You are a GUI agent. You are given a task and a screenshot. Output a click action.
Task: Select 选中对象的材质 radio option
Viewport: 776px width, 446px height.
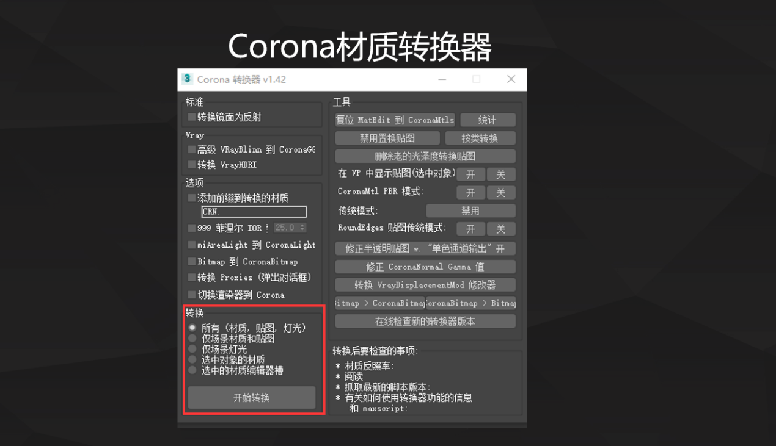tap(192, 359)
